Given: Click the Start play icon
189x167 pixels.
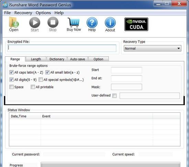Looking at the screenshot, I should coord(35,22).
